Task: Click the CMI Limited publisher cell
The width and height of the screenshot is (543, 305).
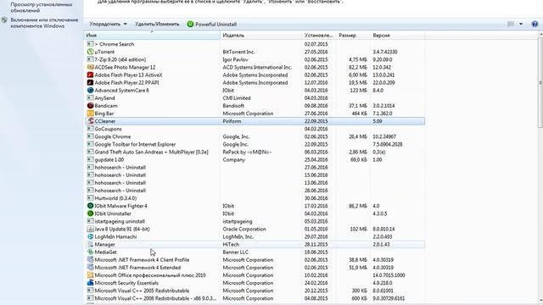Action: 237,98
